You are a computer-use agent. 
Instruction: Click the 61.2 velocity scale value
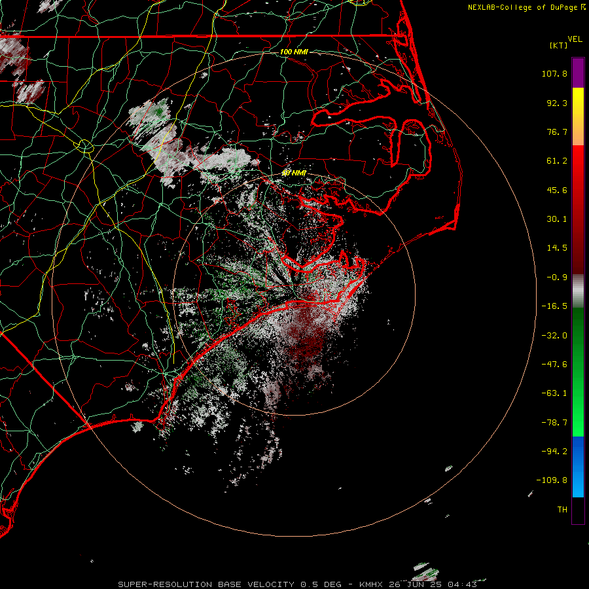coord(557,161)
